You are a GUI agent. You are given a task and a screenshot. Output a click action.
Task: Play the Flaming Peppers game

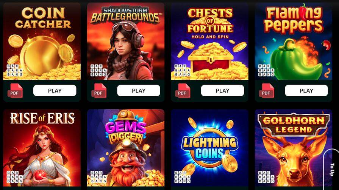[x=306, y=91]
